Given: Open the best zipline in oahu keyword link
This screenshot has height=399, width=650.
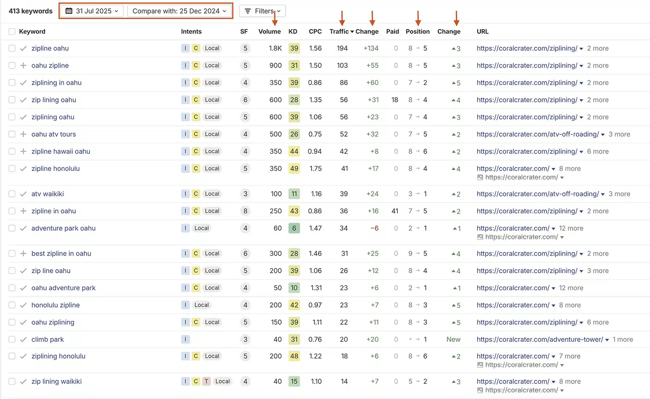Looking at the screenshot, I should point(62,253).
